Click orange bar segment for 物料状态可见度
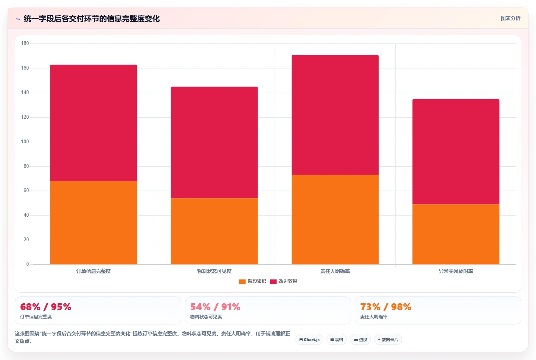The width and height of the screenshot is (536, 360). (214, 231)
